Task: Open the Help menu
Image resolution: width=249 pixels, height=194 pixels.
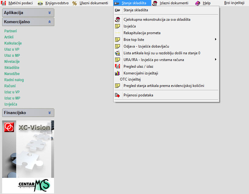Action: [207, 3]
